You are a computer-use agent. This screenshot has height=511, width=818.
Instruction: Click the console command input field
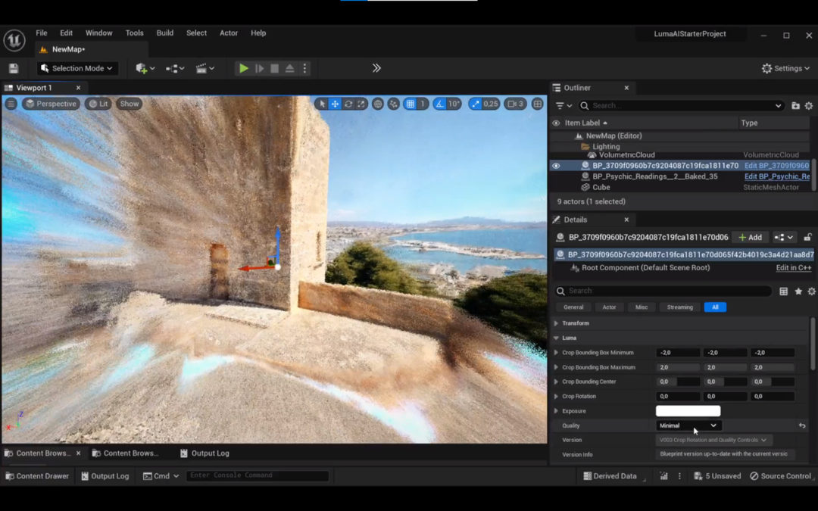coord(258,476)
